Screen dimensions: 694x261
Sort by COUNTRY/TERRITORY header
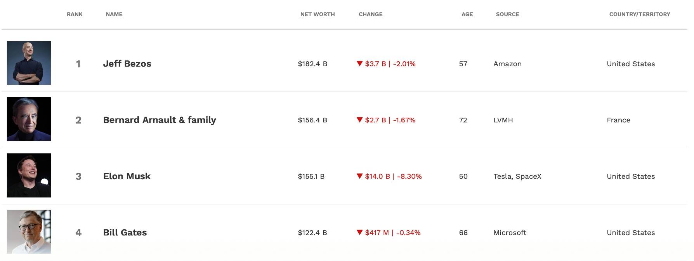639,14
